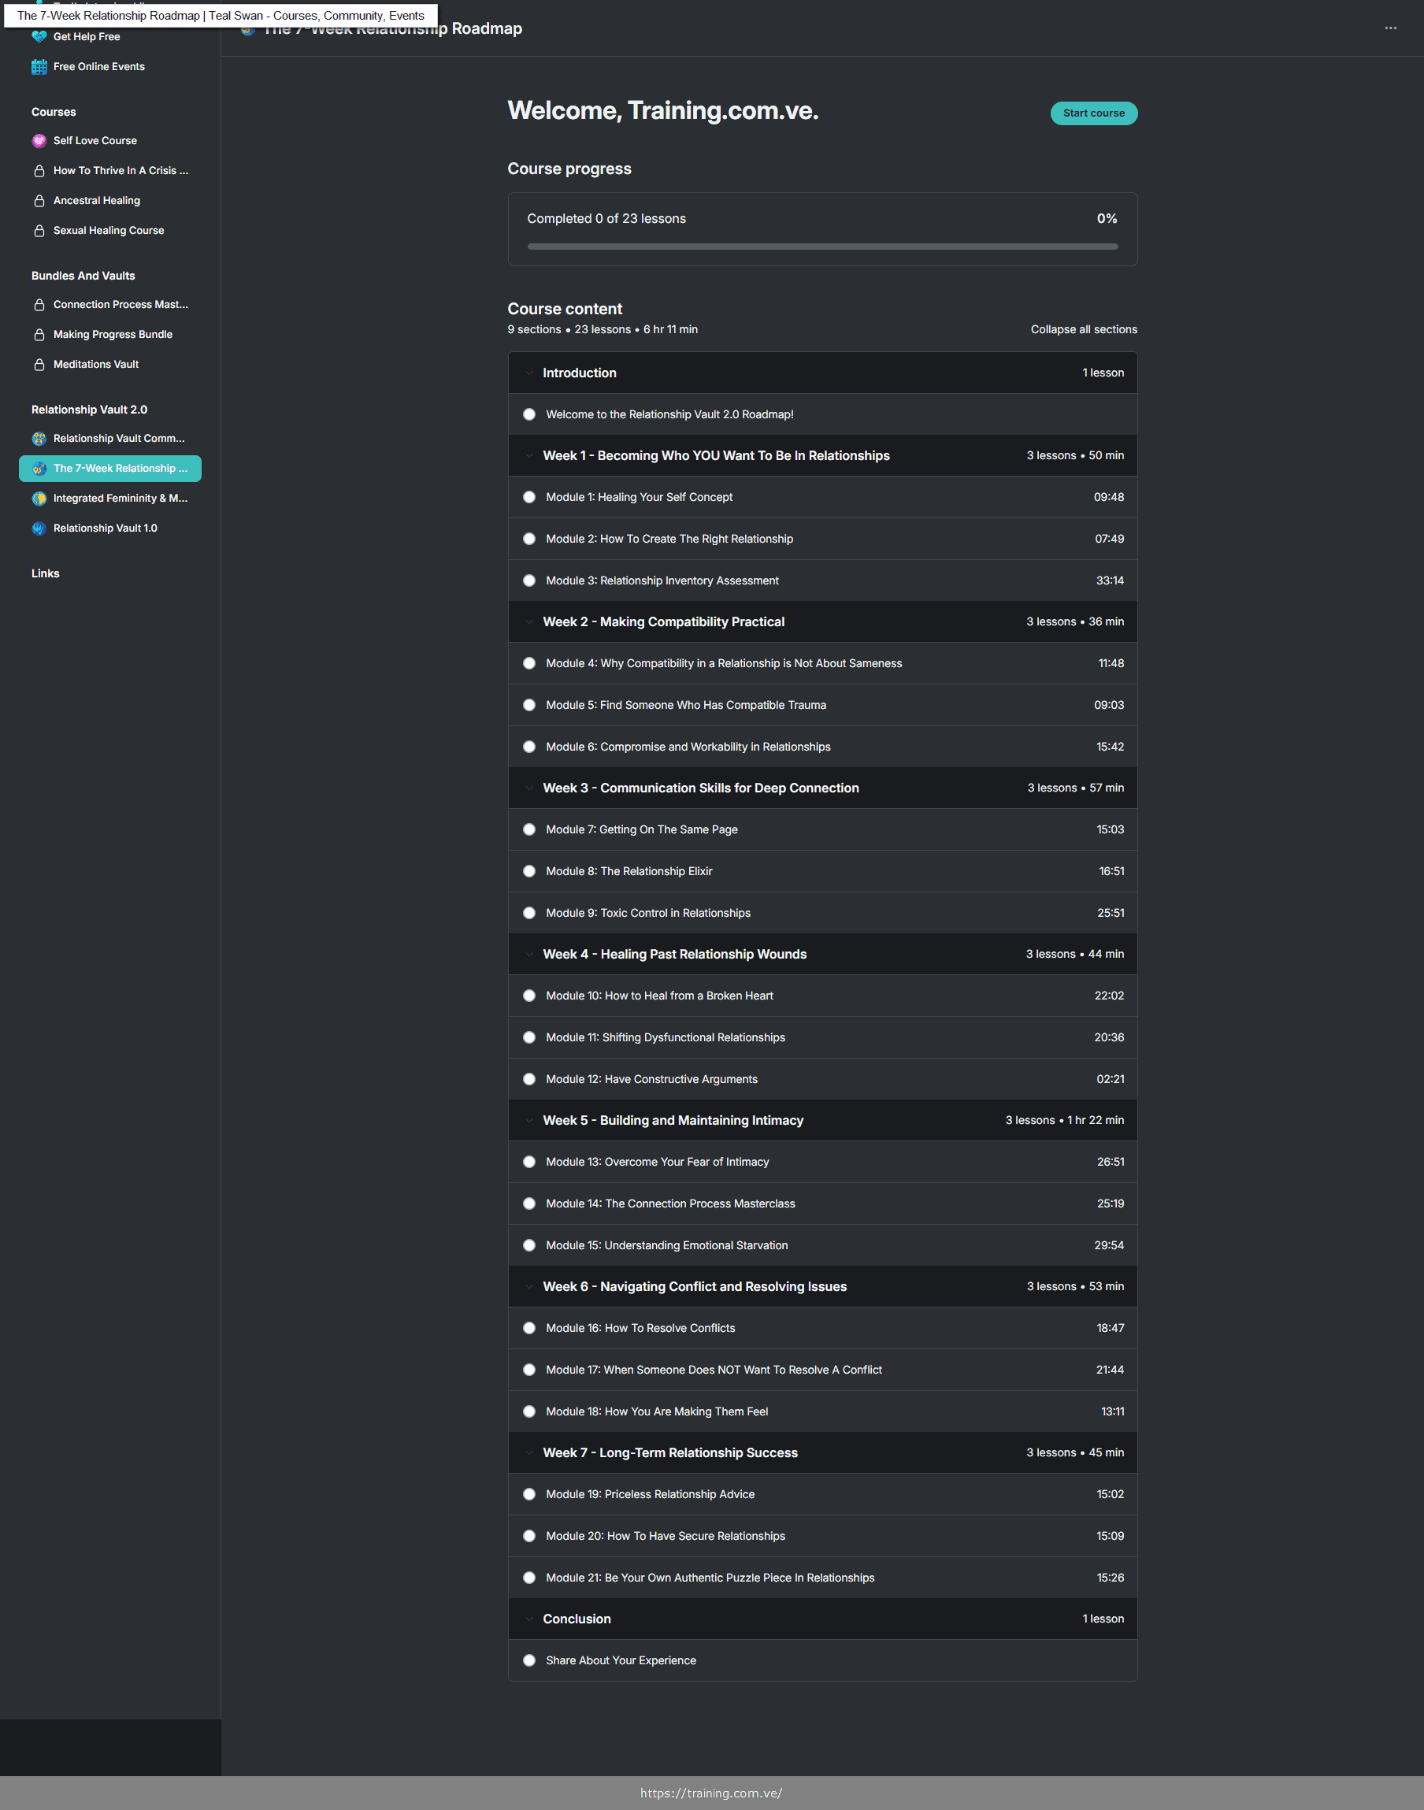1424x1810 pixels.
Task: Collapse the Introduction section chevron
Action: (528, 373)
